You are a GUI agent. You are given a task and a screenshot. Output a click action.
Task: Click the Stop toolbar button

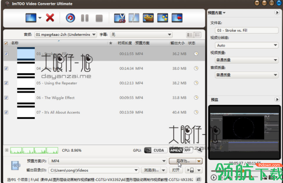(x=99, y=18)
